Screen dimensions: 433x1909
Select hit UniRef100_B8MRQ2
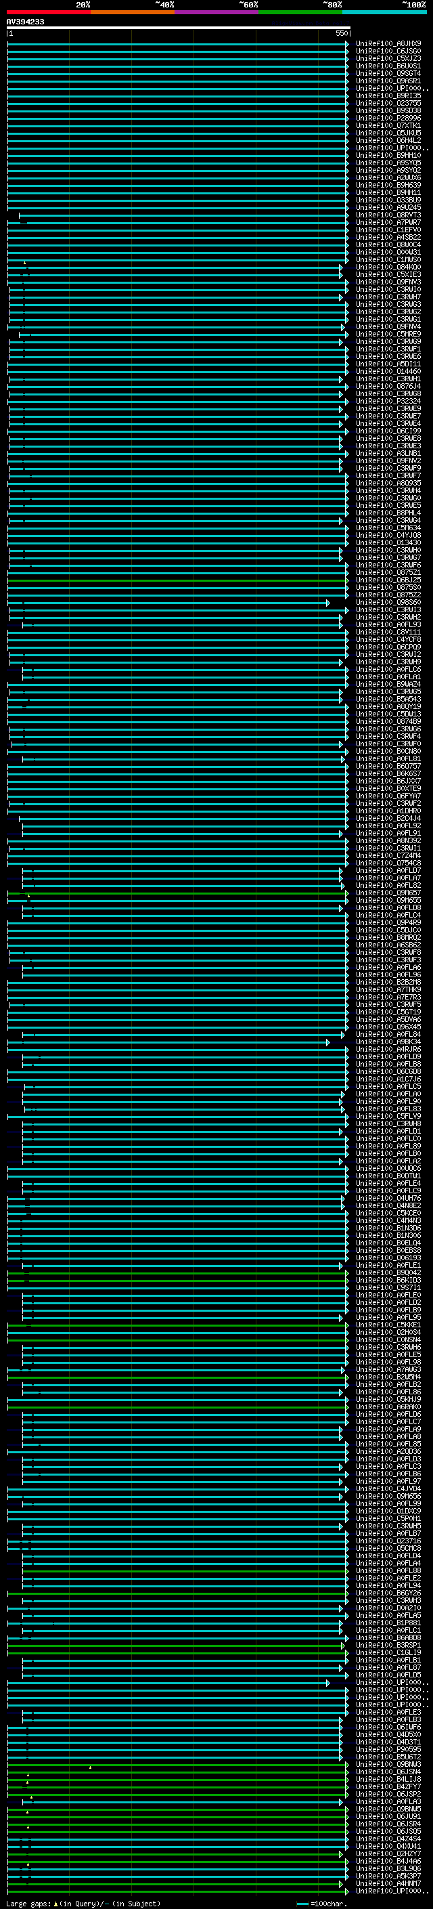[x=388, y=937]
